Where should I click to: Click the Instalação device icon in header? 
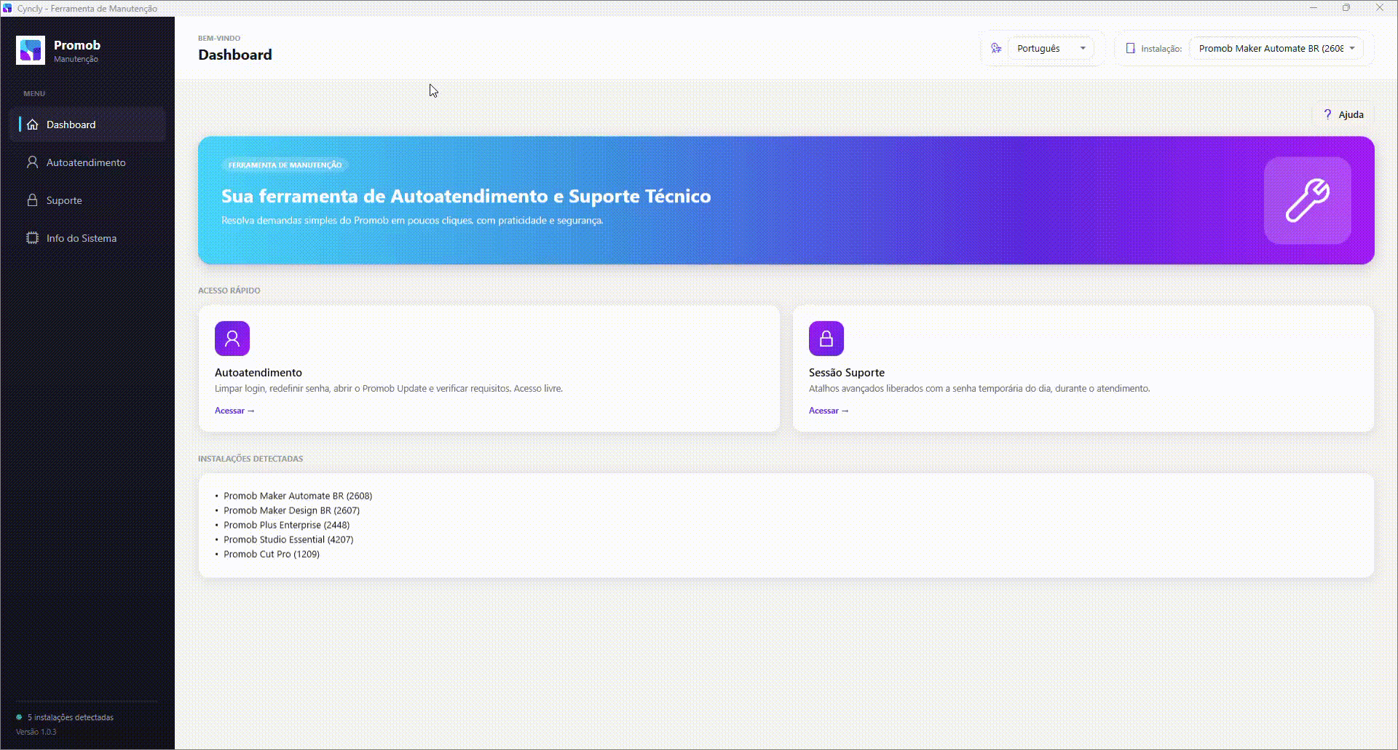[1130, 48]
